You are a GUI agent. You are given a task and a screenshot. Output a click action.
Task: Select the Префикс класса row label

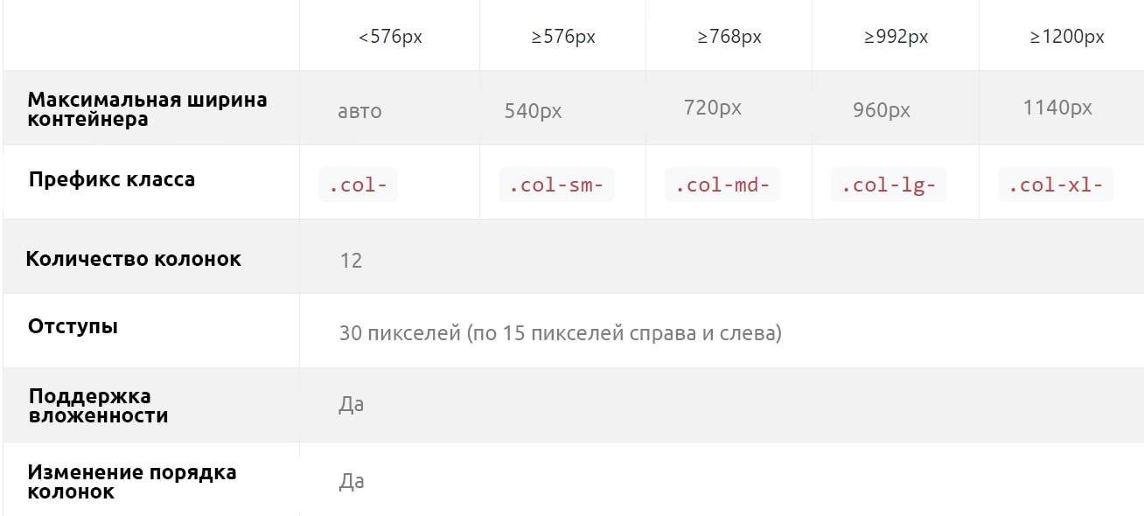coord(112,179)
